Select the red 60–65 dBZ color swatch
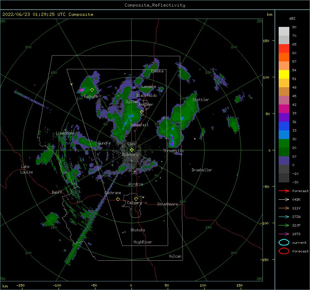310x290 pixels. [284, 49]
